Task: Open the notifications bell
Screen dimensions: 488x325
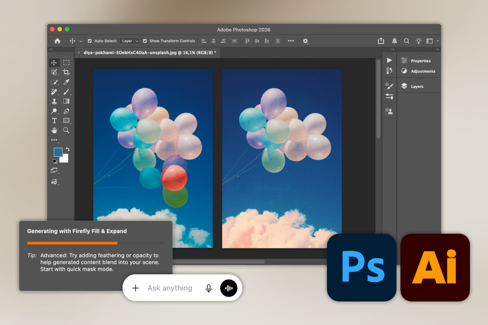Action: point(394,41)
